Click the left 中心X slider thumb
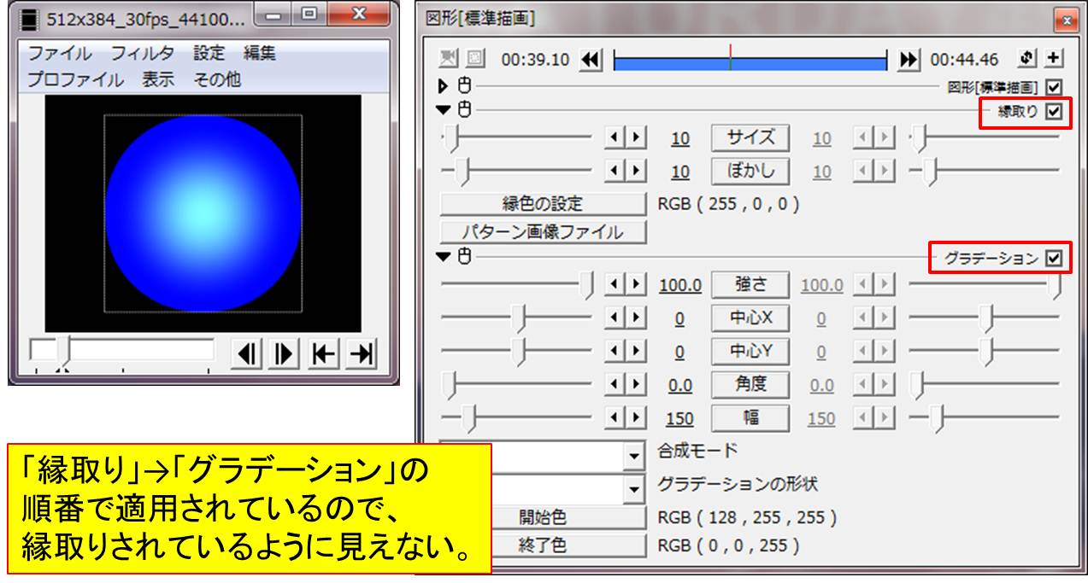Viewport: 1088px width, 583px height. (x=518, y=318)
